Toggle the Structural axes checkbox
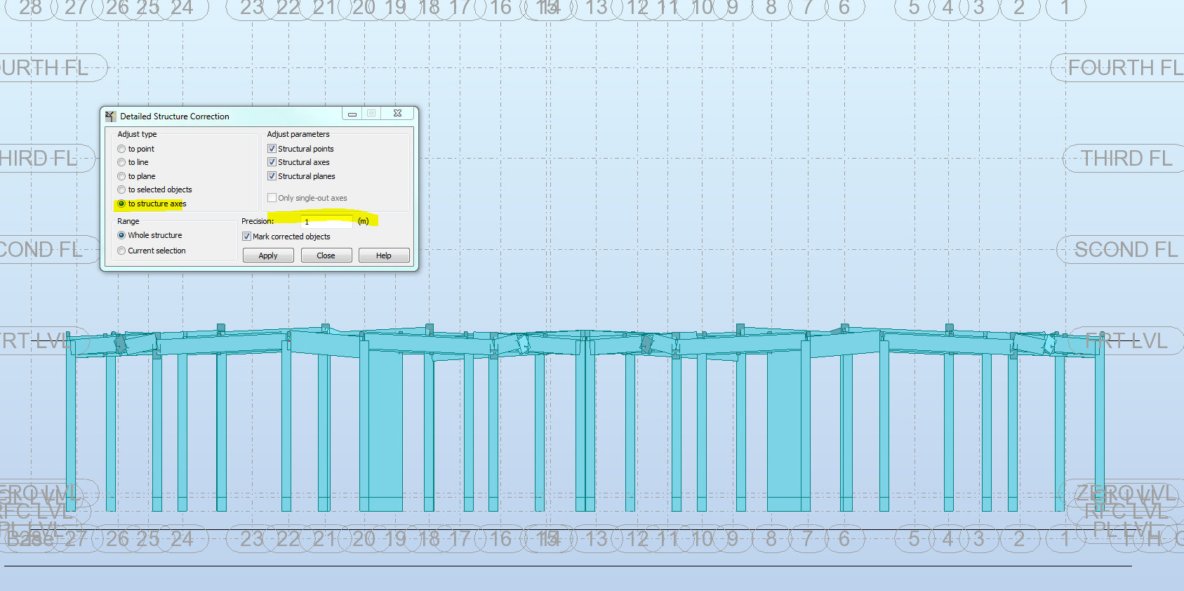 [272, 162]
